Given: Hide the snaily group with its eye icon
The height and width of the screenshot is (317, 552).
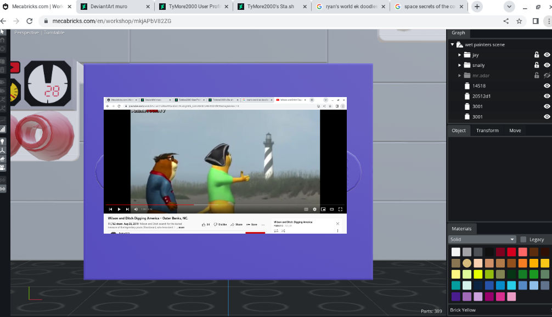Looking at the screenshot, I should coord(547,65).
